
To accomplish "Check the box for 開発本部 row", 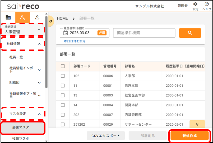I will click(63, 105).
